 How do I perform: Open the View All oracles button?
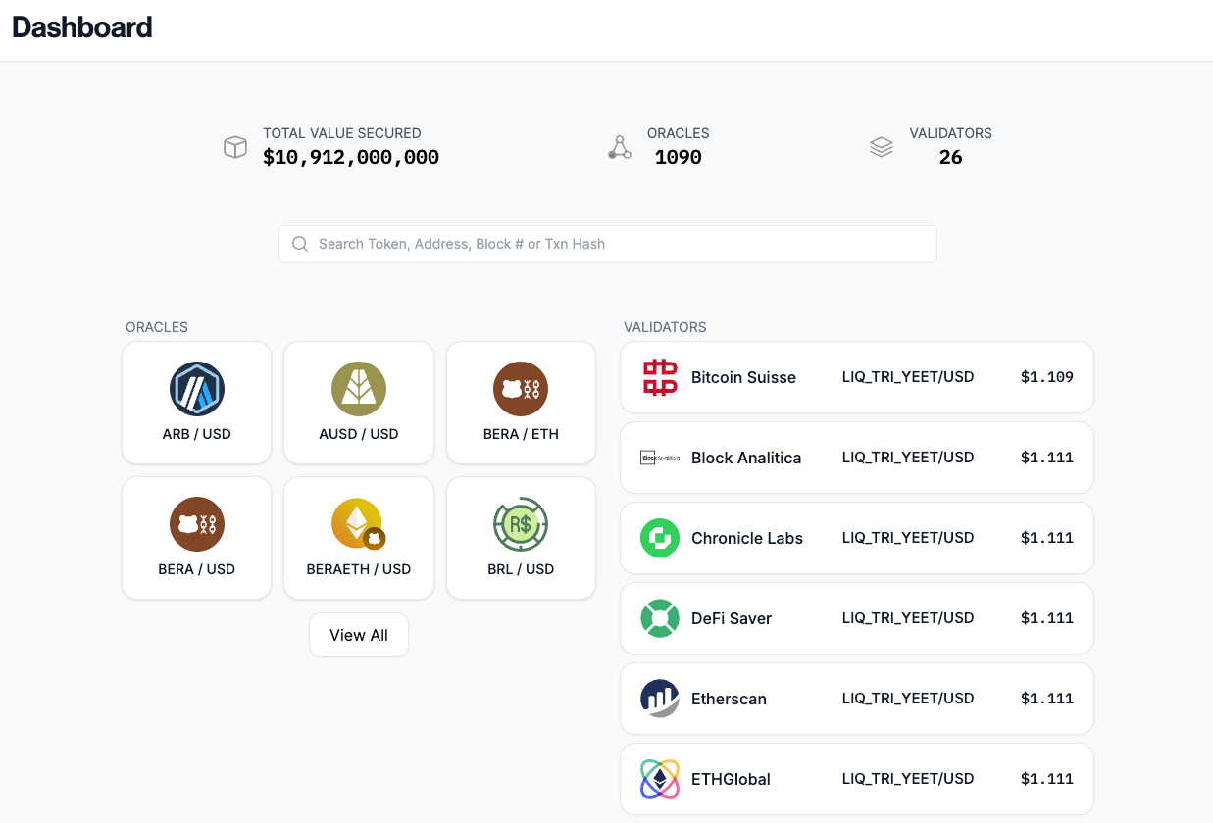coord(359,635)
